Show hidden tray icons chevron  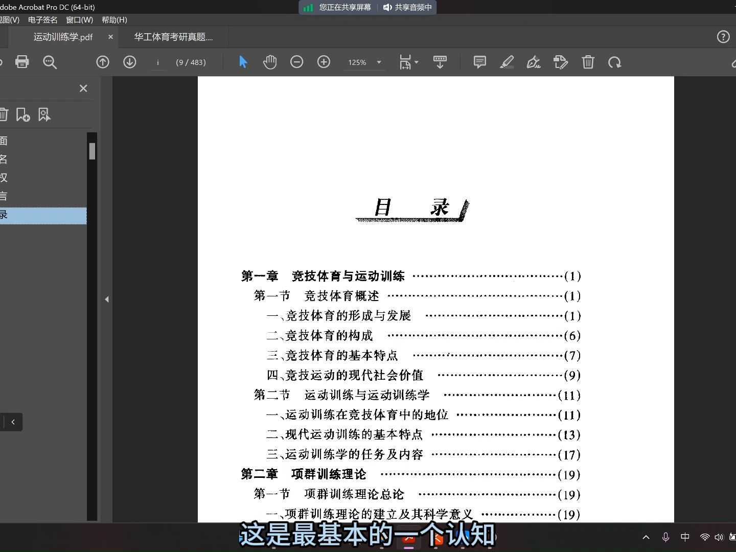pos(646,537)
